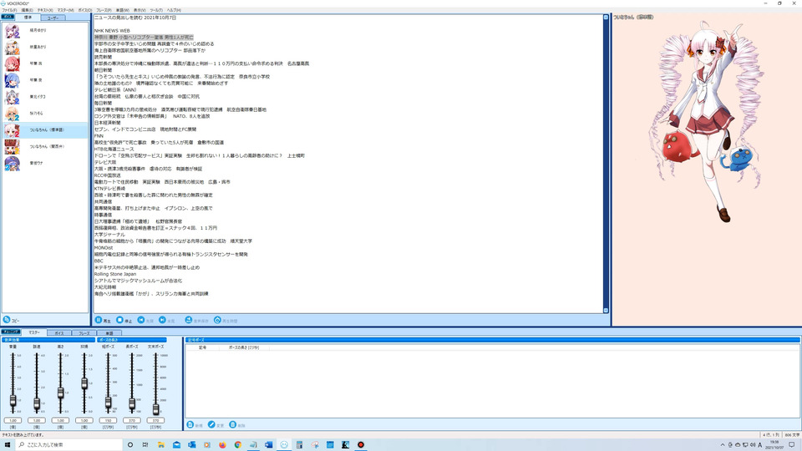Image resolution: width=802 pixels, height=451 pixels.
Task: Open Firefox from the taskbar
Action: (x=222, y=445)
